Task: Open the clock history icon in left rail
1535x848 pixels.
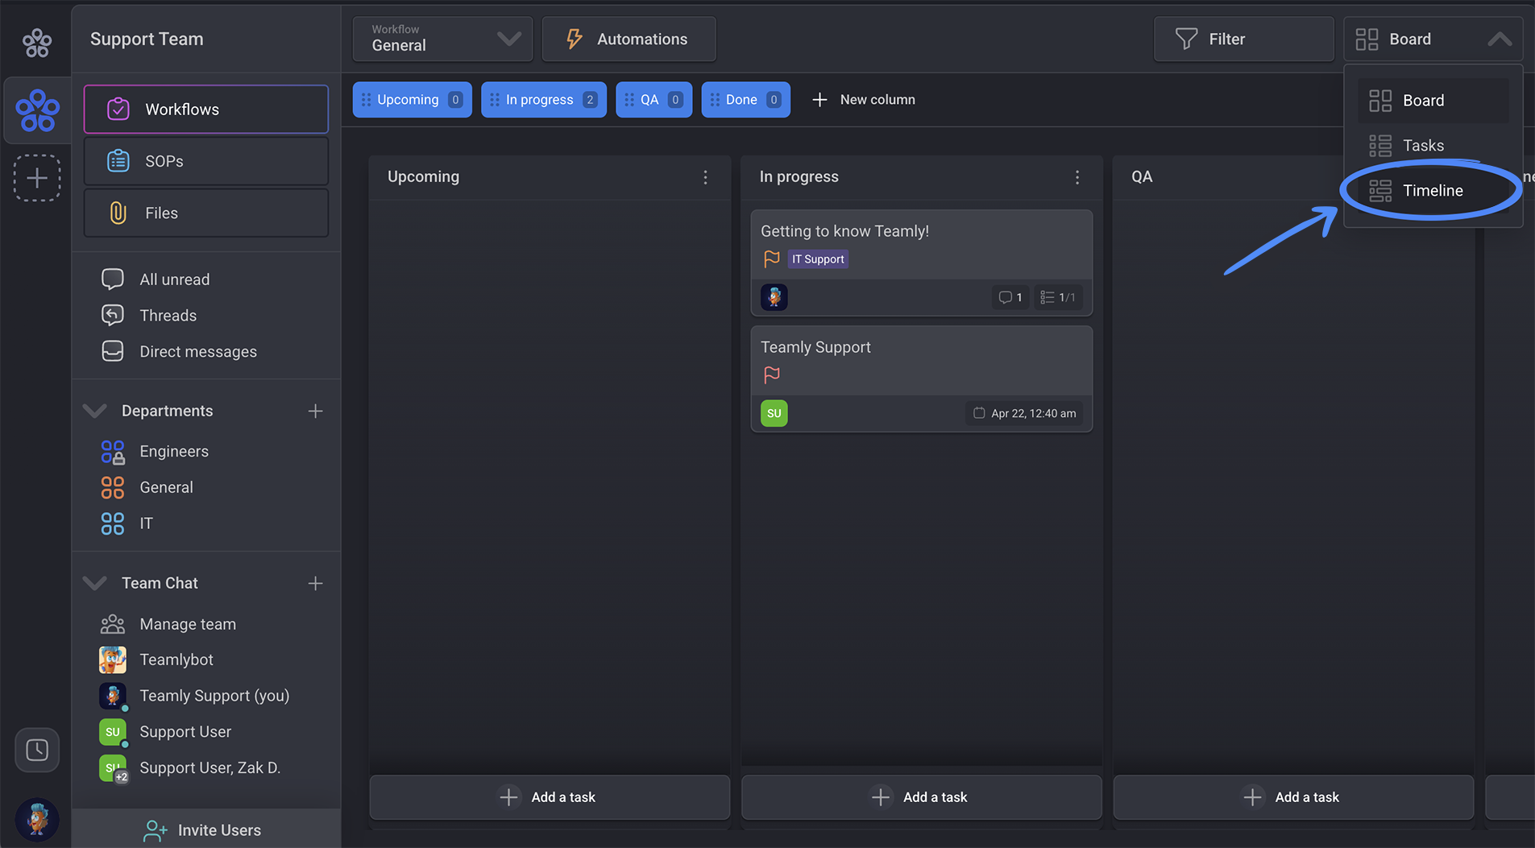Action: [x=37, y=750]
